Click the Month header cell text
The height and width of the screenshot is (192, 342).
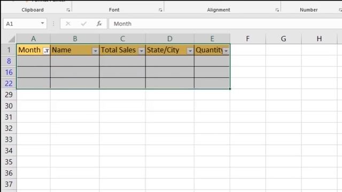(29, 50)
